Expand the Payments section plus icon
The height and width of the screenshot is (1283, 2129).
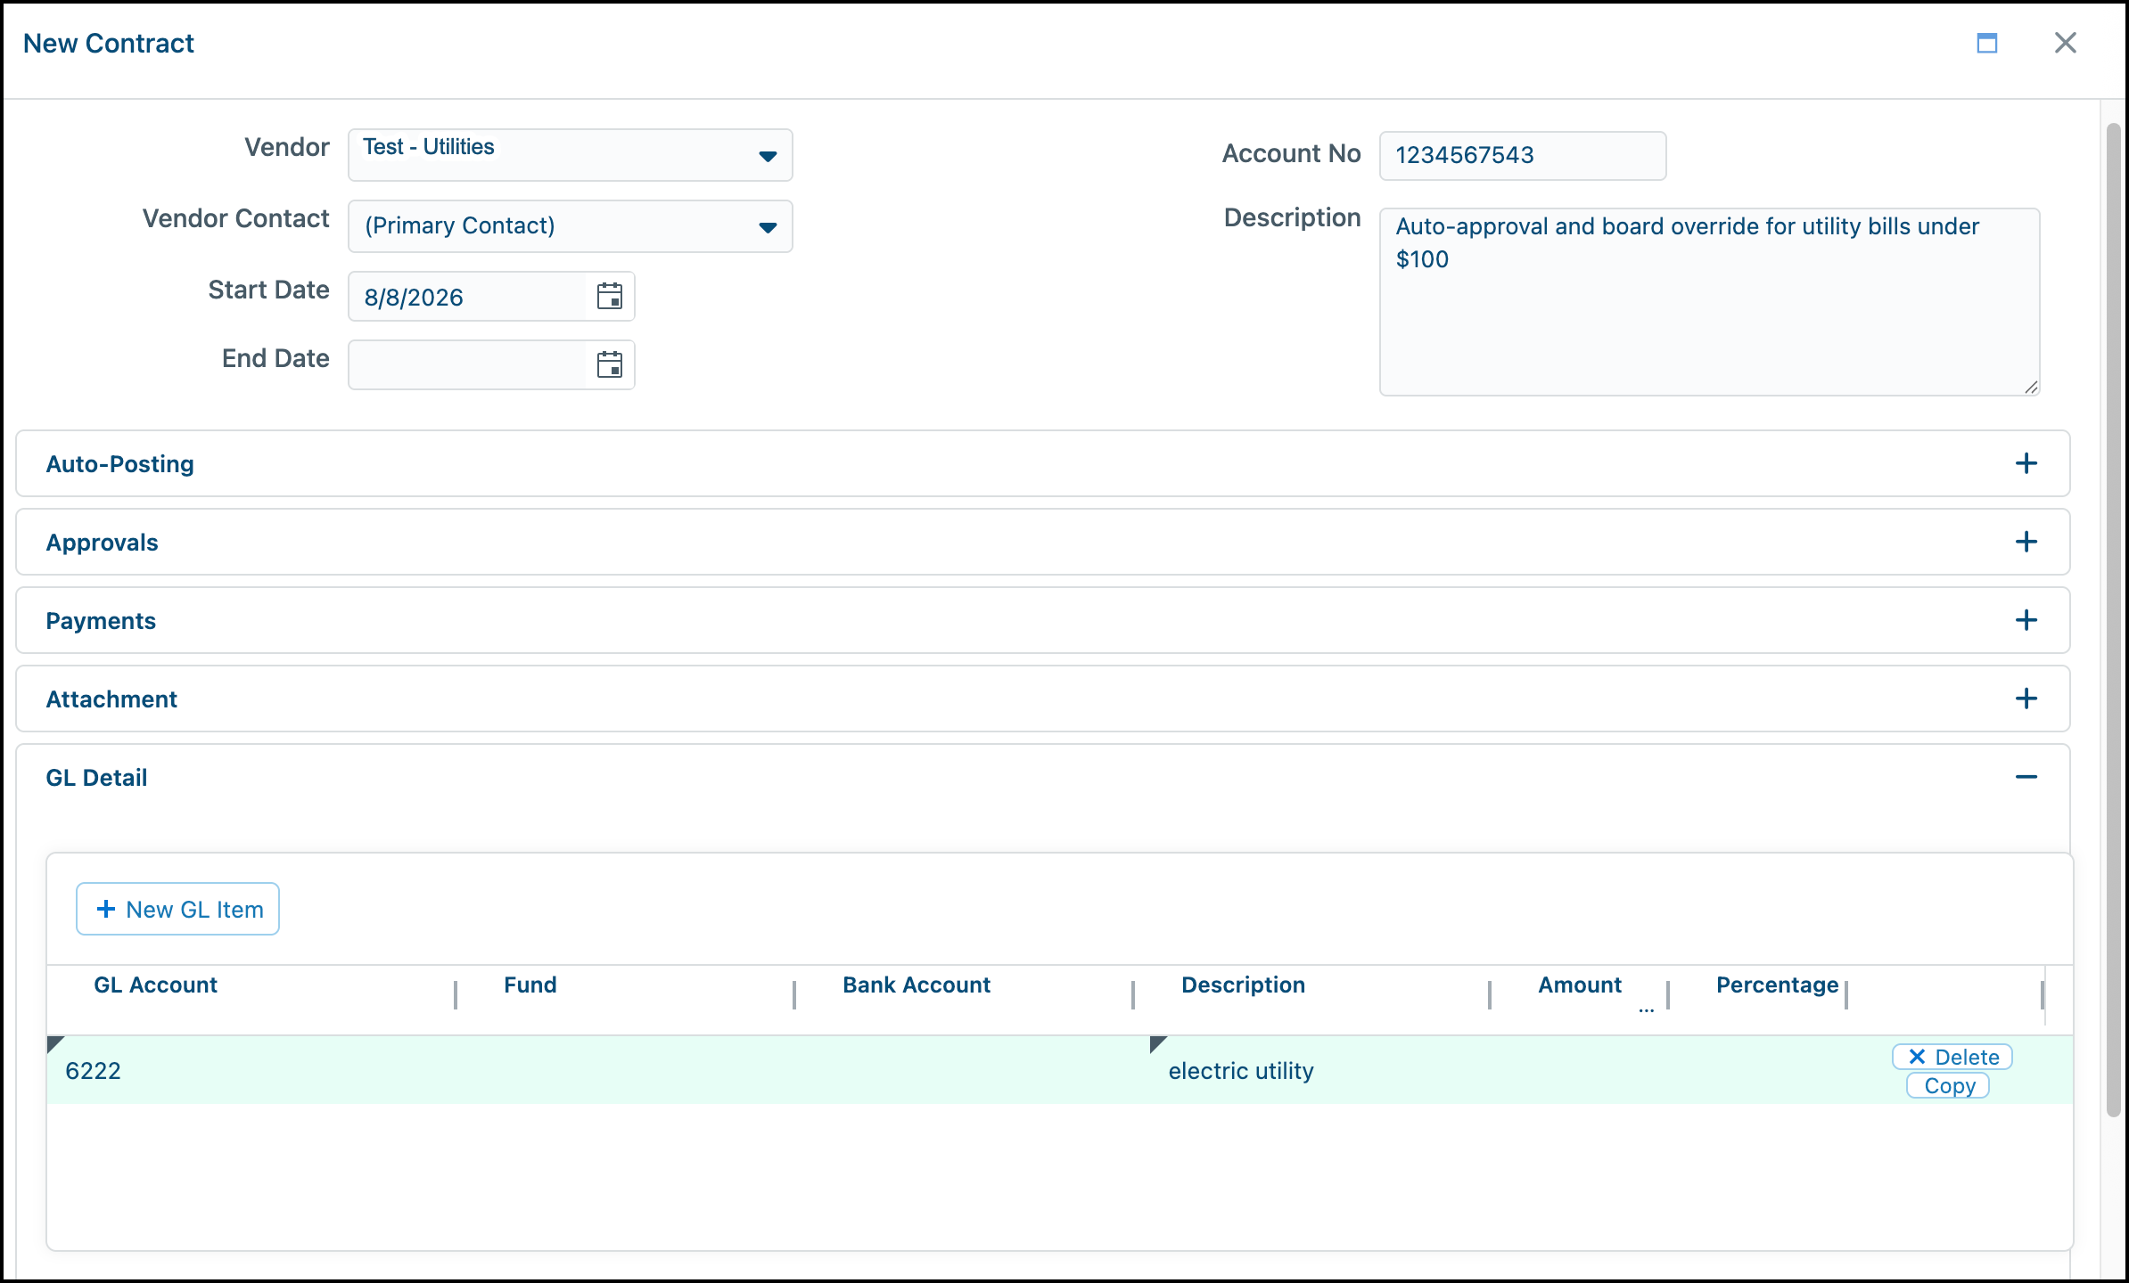[x=2026, y=620]
